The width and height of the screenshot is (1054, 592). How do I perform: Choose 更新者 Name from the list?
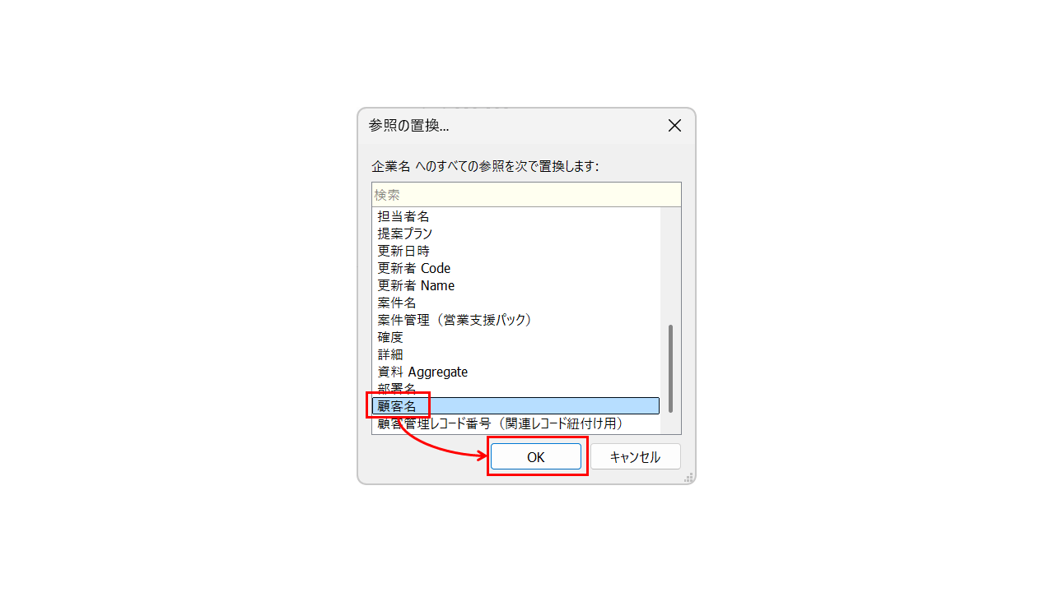click(x=516, y=285)
